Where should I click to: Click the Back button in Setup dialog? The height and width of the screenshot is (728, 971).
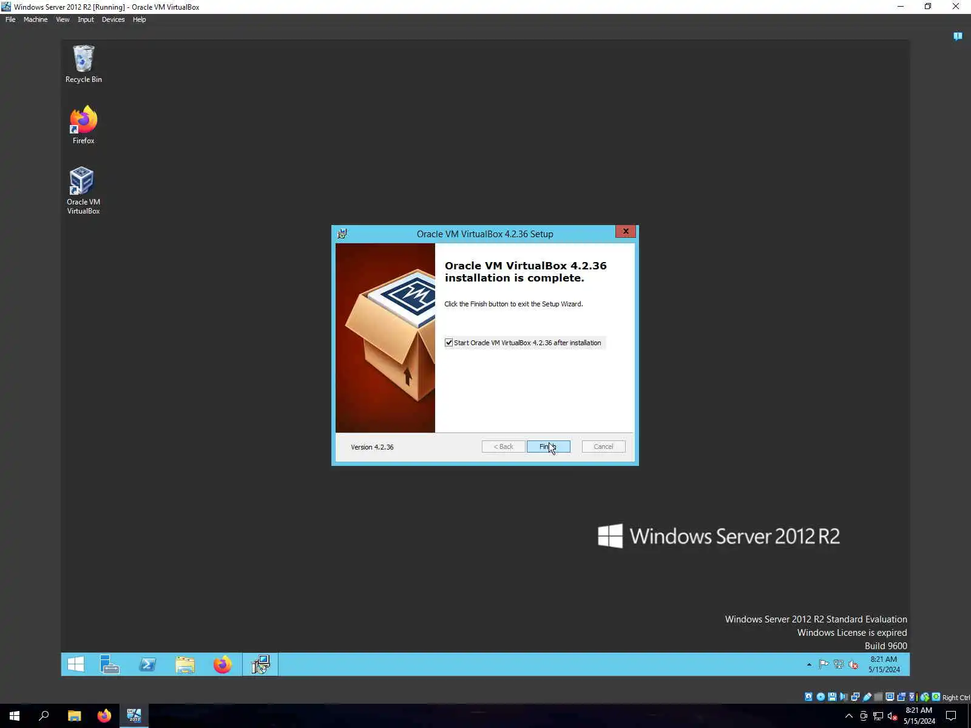(503, 447)
